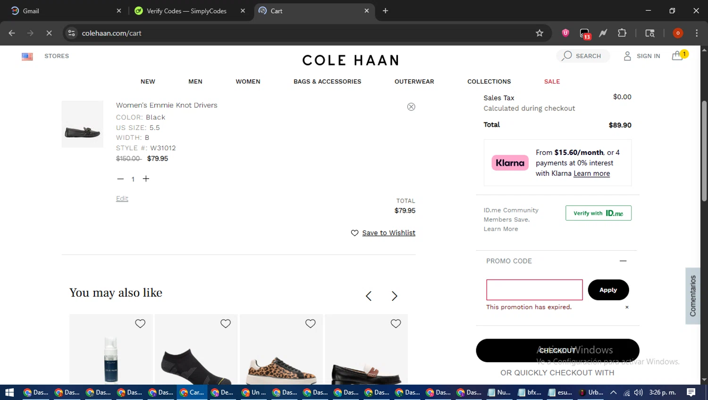Open the taskbar network icon
This screenshot has width=708, height=400.
(x=626, y=393)
